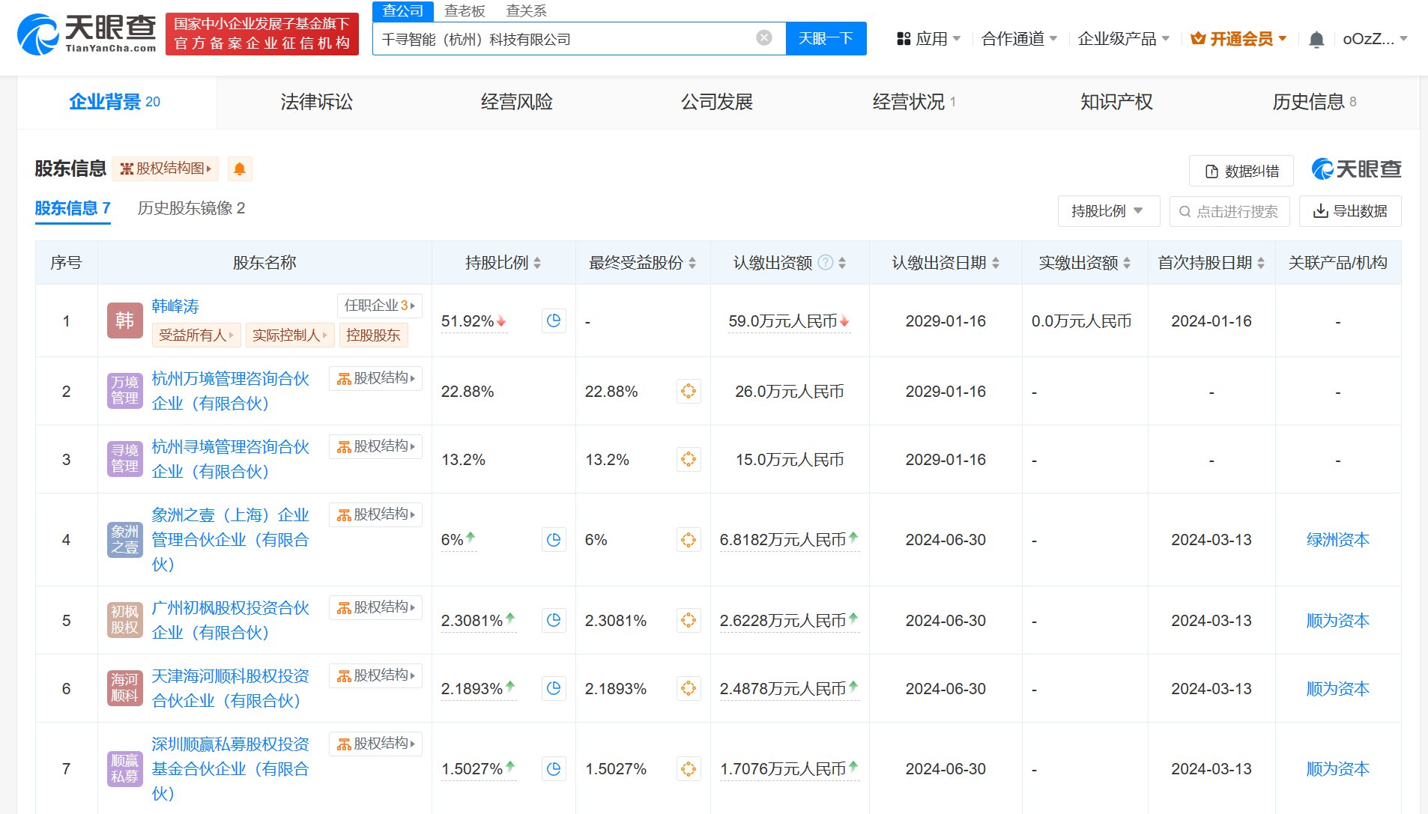Open 绿洲资本 related institution link

(x=1337, y=540)
